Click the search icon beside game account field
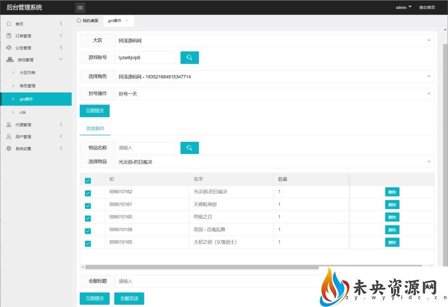Screen dimensions: 448x307 click(x=189, y=57)
